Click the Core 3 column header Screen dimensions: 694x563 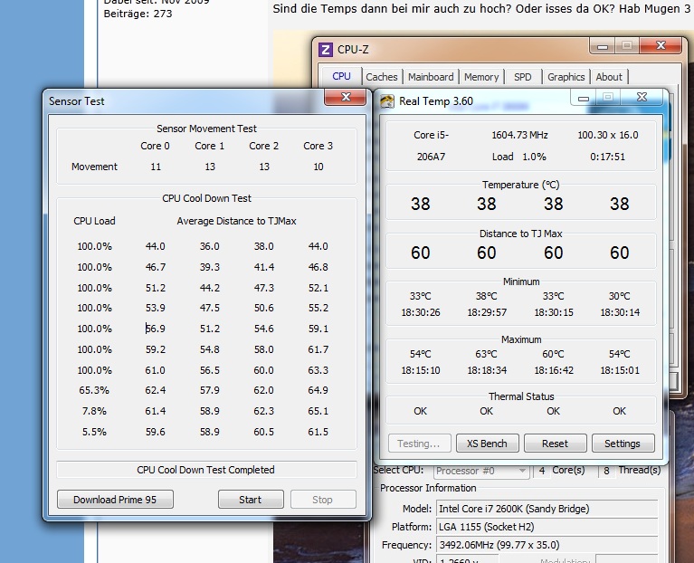(x=318, y=146)
